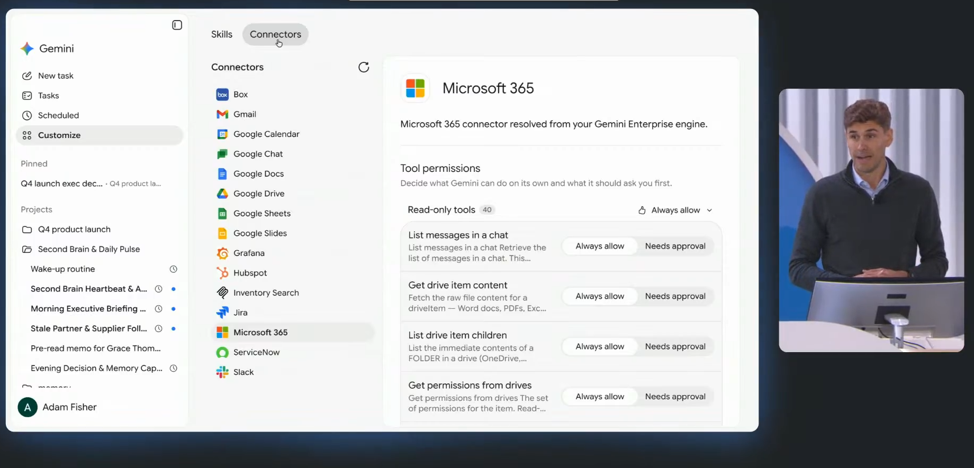Select the Gmail connector icon
Image resolution: width=974 pixels, height=468 pixels.
tap(222, 114)
